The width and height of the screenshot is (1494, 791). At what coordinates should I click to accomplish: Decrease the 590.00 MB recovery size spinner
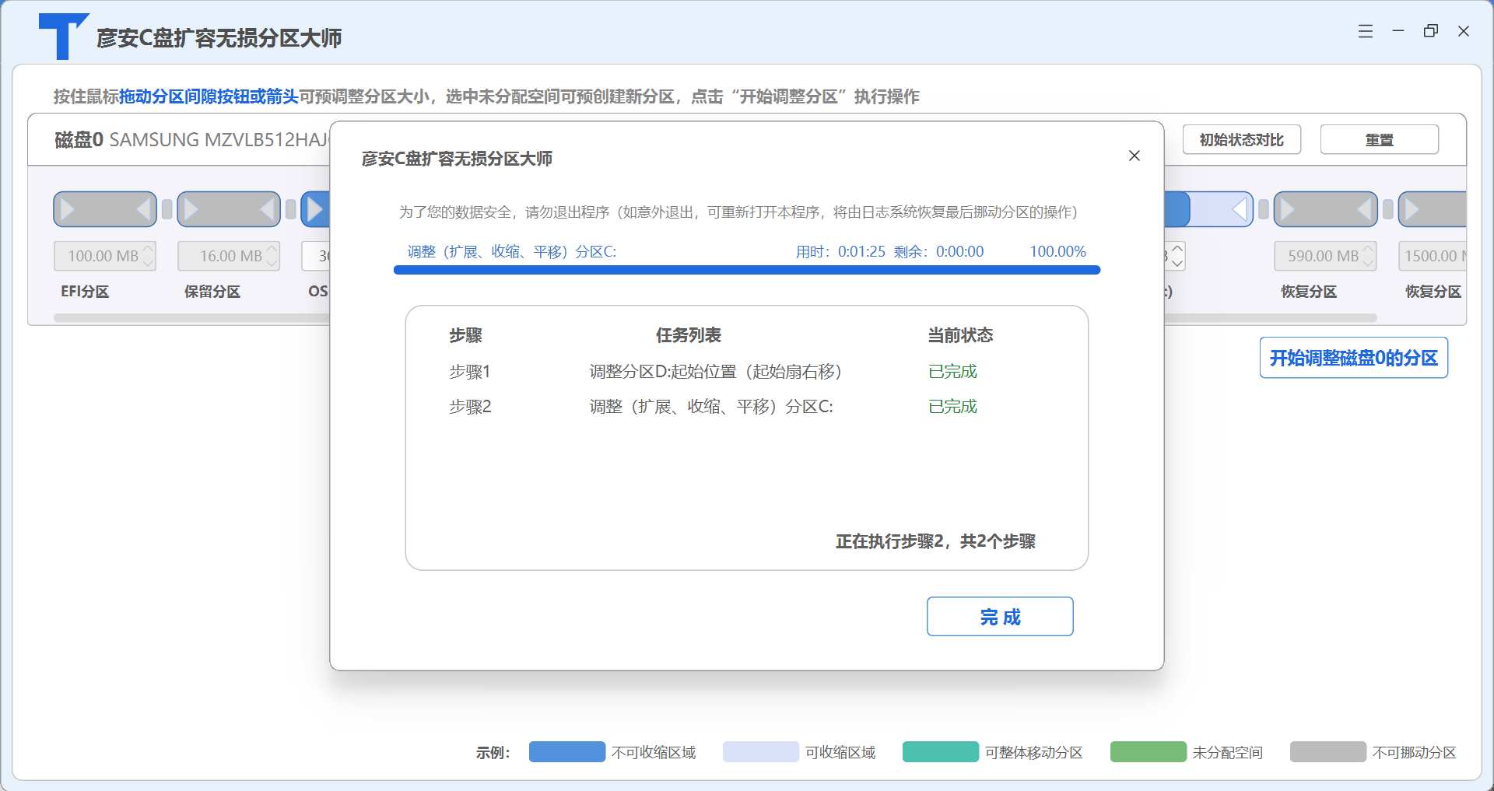pos(1368,263)
